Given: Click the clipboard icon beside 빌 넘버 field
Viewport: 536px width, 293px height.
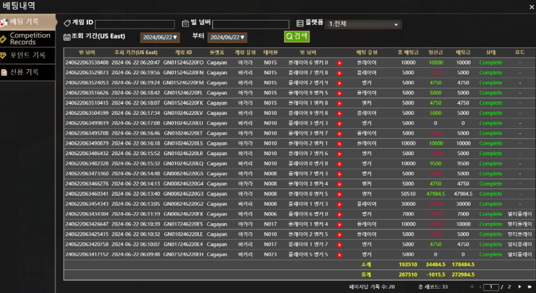Looking at the screenshot, I should click(x=186, y=23).
